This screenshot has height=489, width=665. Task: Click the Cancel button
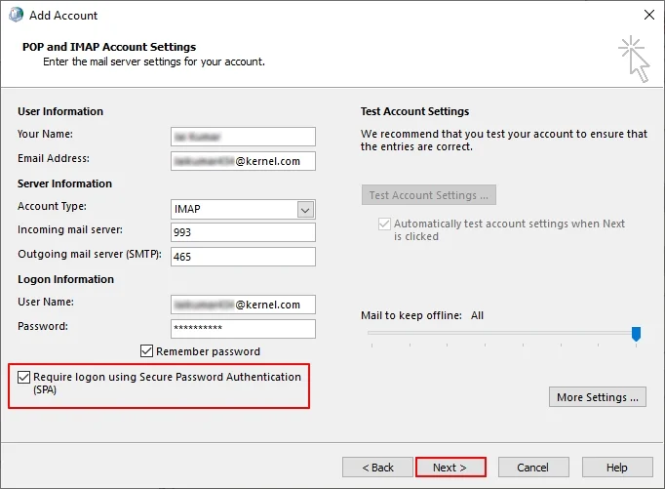(x=533, y=468)
